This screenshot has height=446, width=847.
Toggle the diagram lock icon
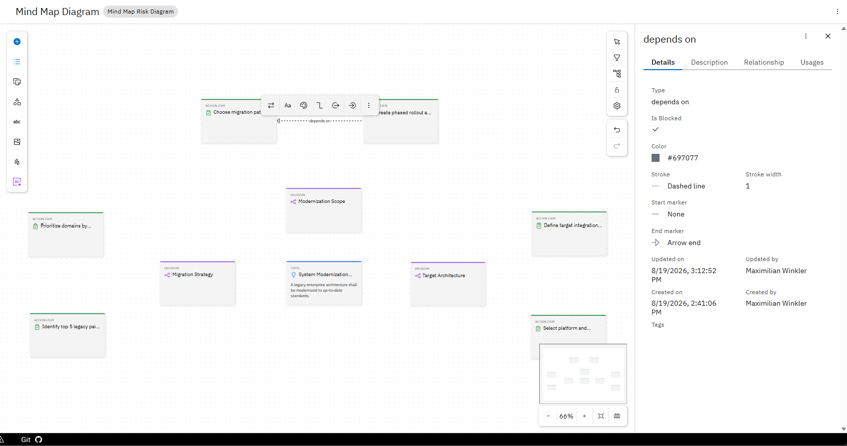pyautogui.click(x=617, y=90)
